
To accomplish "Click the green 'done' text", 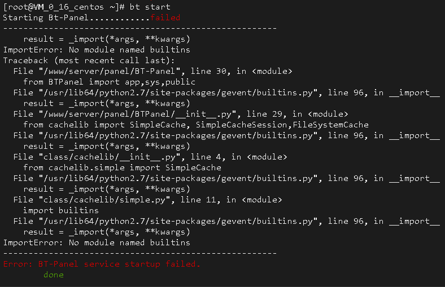I will click(x=54, y=275).
